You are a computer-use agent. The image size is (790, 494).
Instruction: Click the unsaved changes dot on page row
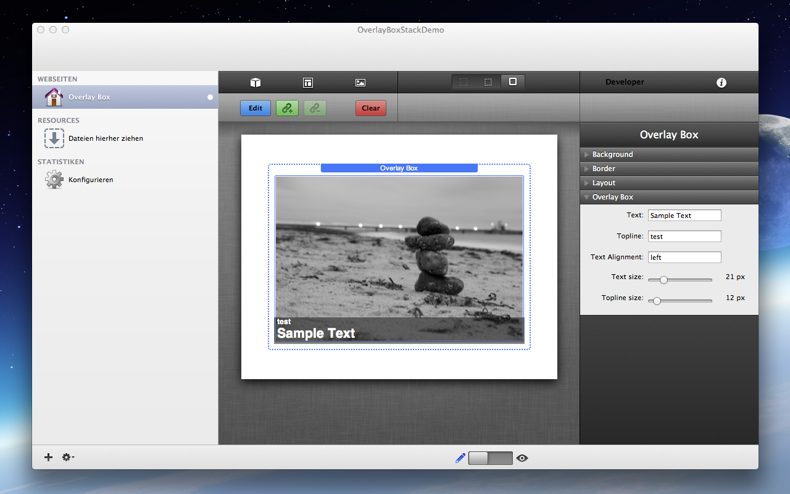pos(210,97)
